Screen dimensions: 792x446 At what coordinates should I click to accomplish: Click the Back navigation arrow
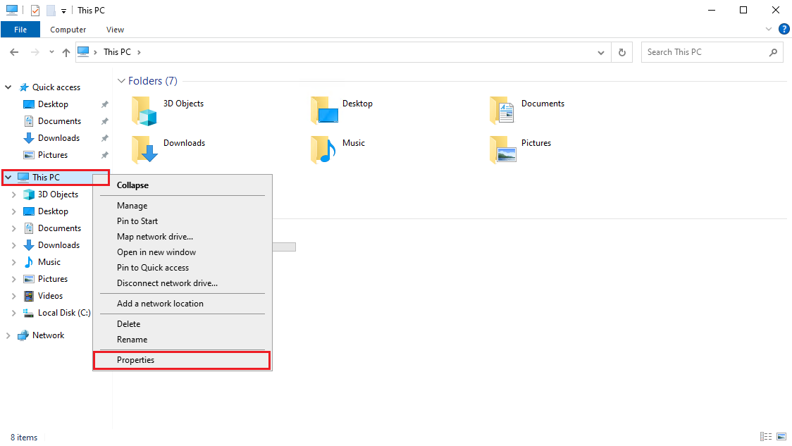click(x=14, y=52)
